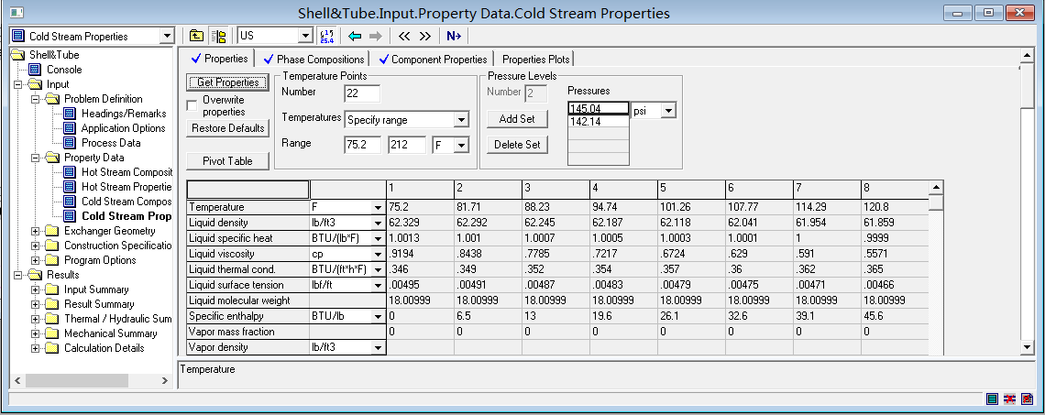Click the Add Set button
This screenshot has width=1045, height=415.
[x=517, y=119]
